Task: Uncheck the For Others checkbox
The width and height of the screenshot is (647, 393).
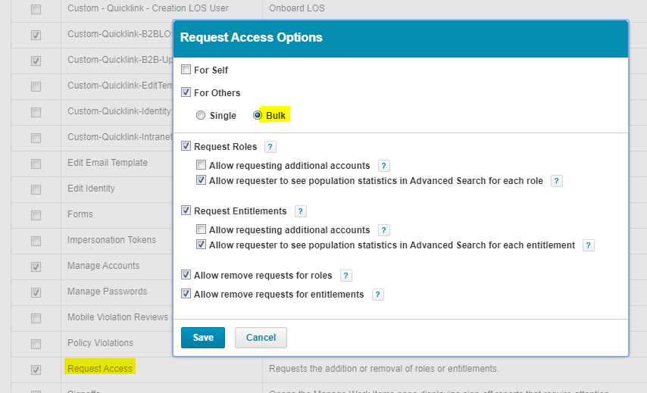Action: tap(186, 92)
